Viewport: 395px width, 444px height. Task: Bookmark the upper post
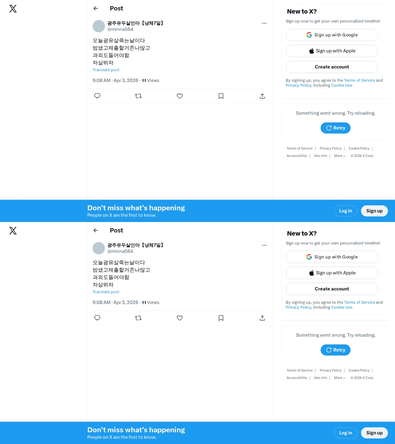pos(221,96)
